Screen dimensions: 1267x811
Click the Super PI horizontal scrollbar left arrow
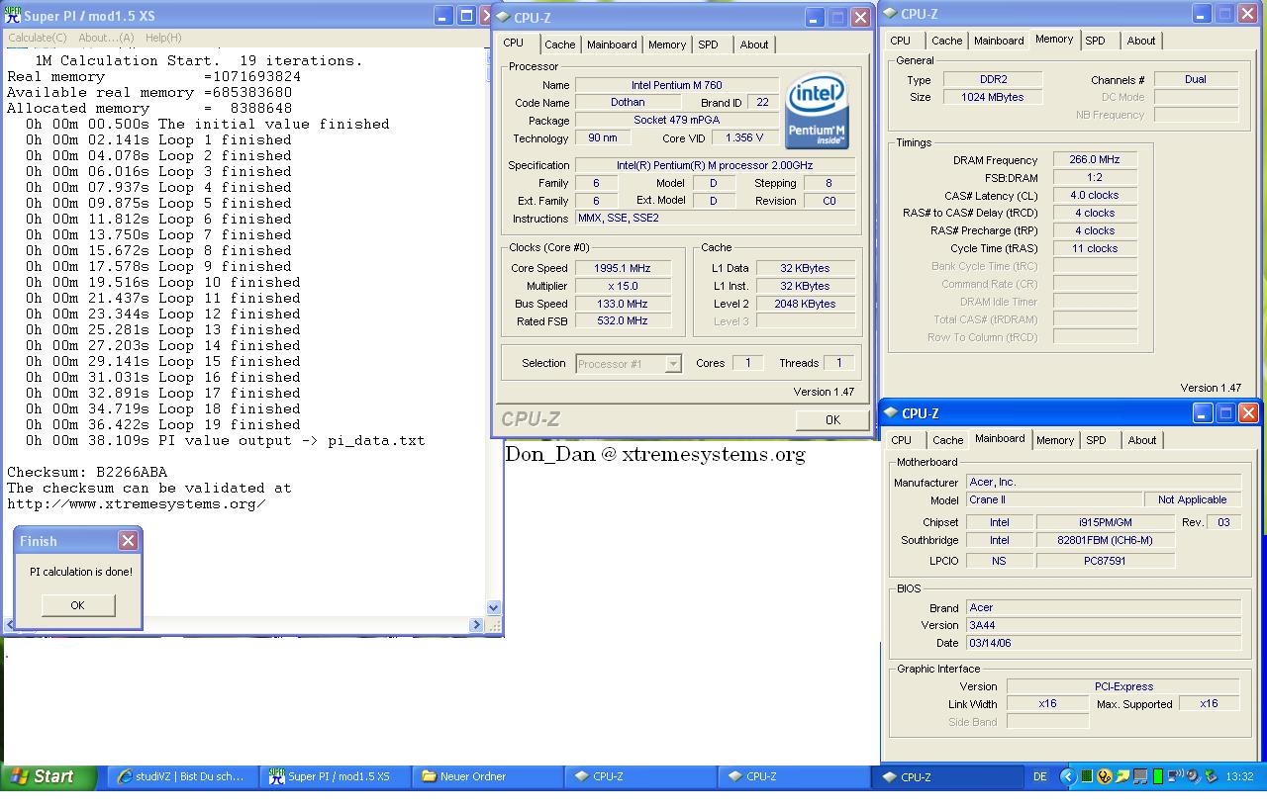pyautogui.click(x=11, y=625)
